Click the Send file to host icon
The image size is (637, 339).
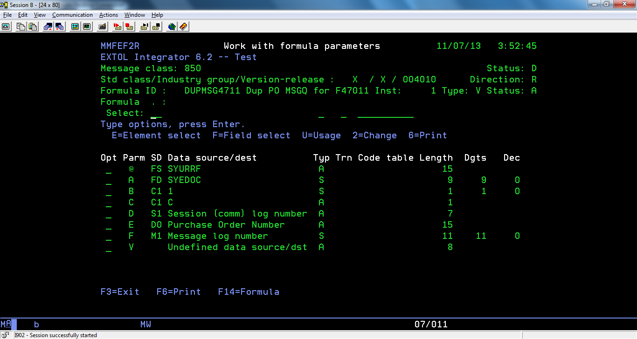click(x=48, y=27)
